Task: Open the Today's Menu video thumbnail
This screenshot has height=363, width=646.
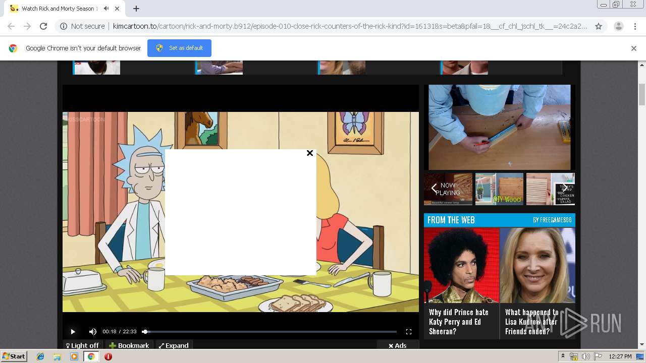Action: pos(550,189)
